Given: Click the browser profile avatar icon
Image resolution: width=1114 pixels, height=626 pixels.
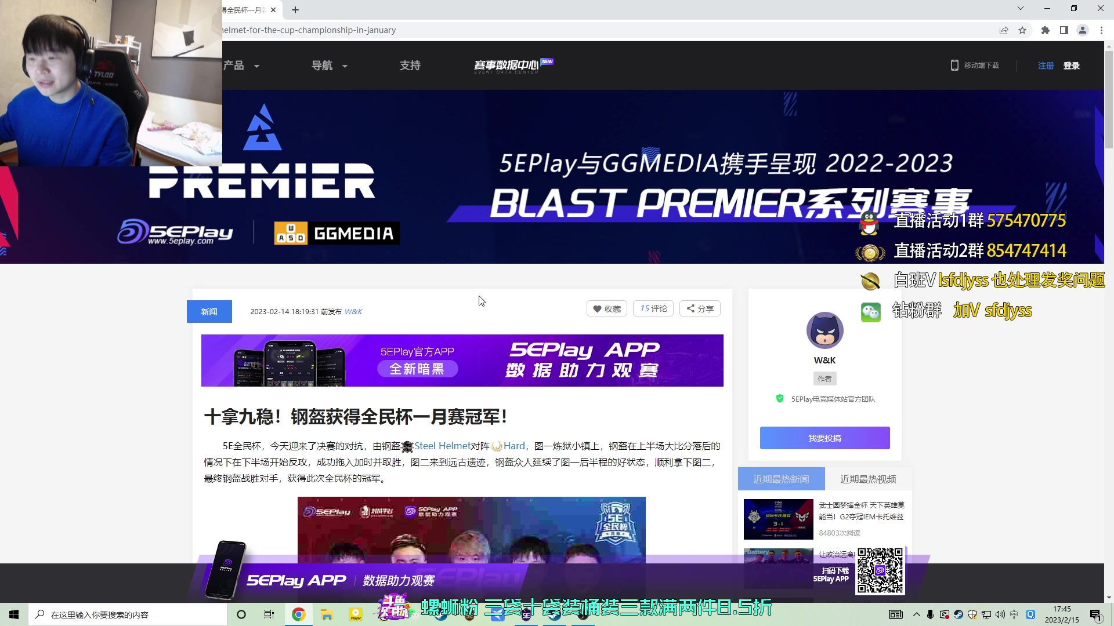Looking at the screenshot, I should (1083, 30).
